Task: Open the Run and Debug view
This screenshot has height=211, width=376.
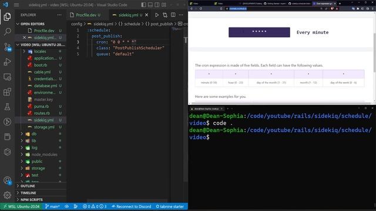Action: pyautogui.click(x=7, y=62)
